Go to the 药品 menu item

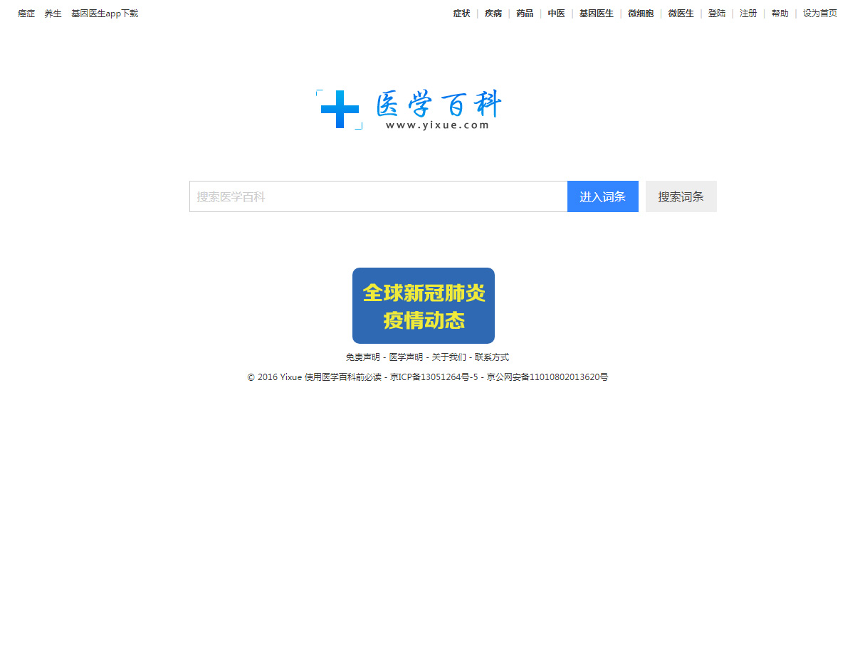525,14
